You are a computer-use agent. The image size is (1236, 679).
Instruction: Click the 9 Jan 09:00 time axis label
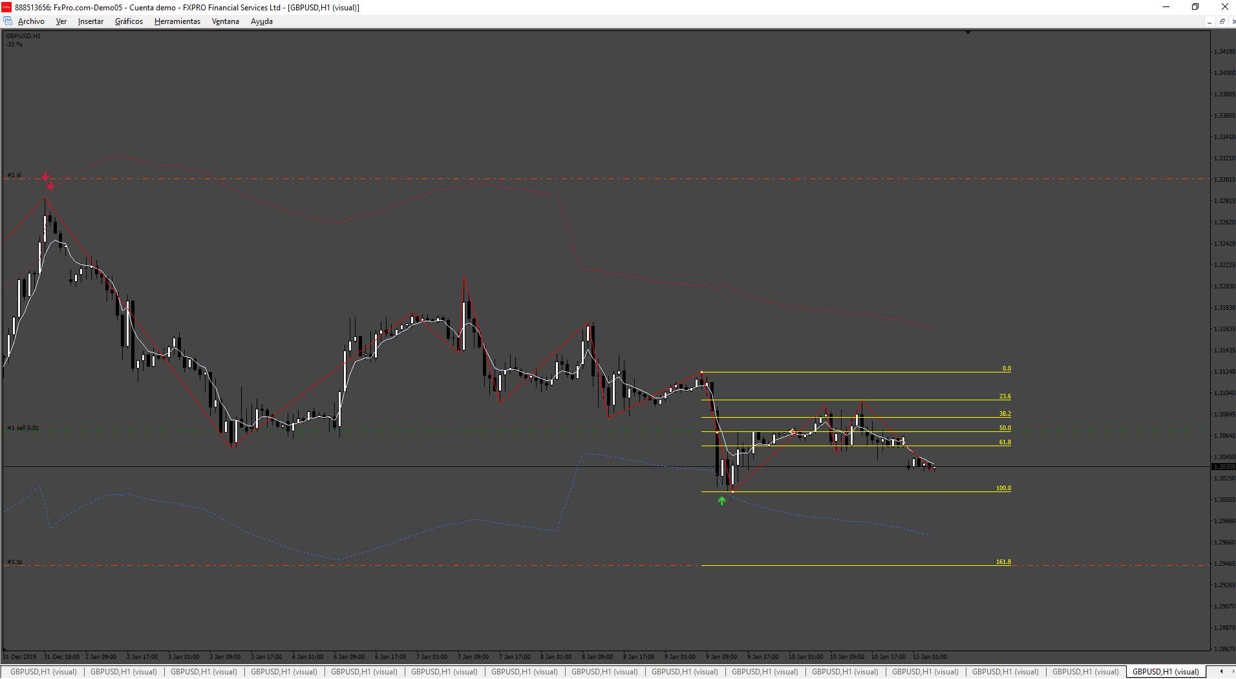tap(721, 657)
